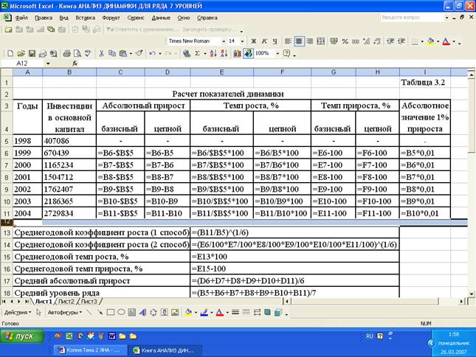Click Merge and Center icon
Viewport: 476px width, 357px height.
320,41
